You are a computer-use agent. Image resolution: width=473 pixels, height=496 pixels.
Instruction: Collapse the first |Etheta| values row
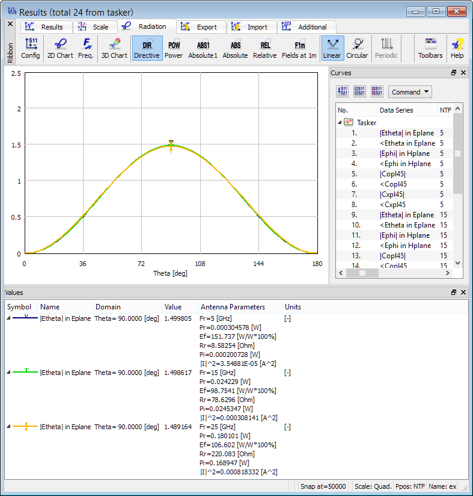(x=8, y=318)
